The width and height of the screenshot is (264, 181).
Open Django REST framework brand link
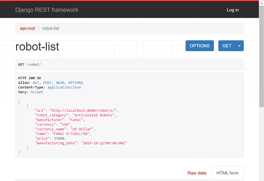pos(47,10)
